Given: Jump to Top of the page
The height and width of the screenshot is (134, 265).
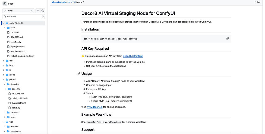Looking at the screenshot, I should [257, 2].
